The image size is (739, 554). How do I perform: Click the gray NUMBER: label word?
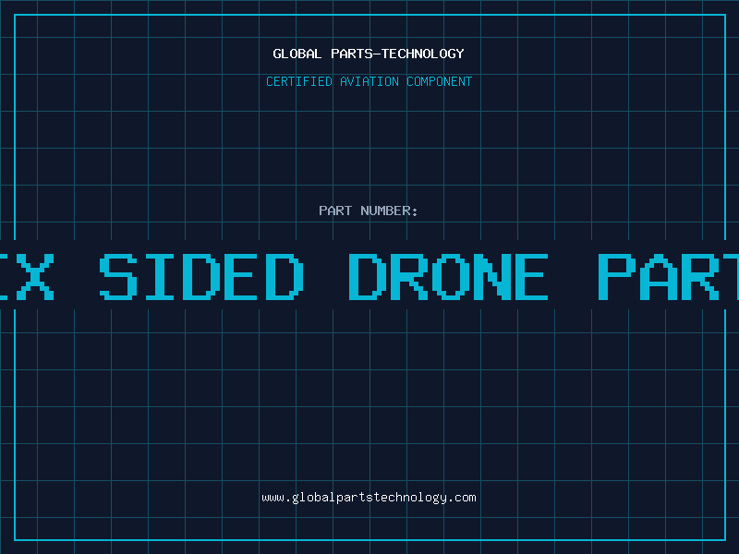(389, 211)
